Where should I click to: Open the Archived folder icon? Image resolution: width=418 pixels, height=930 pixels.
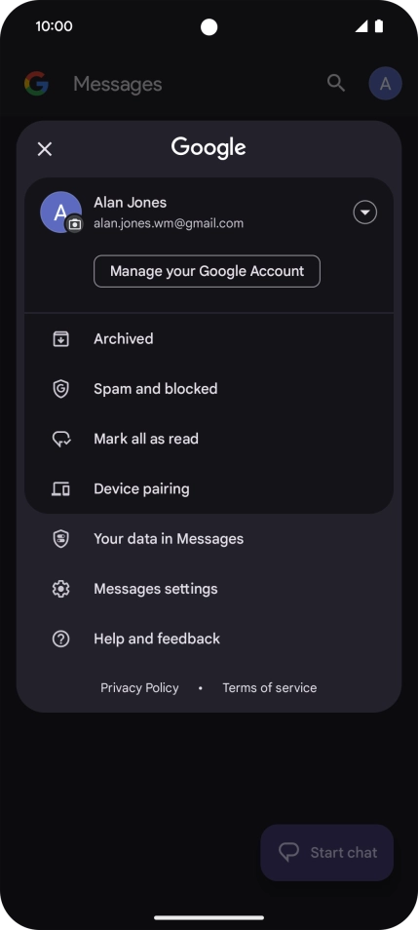pyautogui.click(x=61, y=338)
